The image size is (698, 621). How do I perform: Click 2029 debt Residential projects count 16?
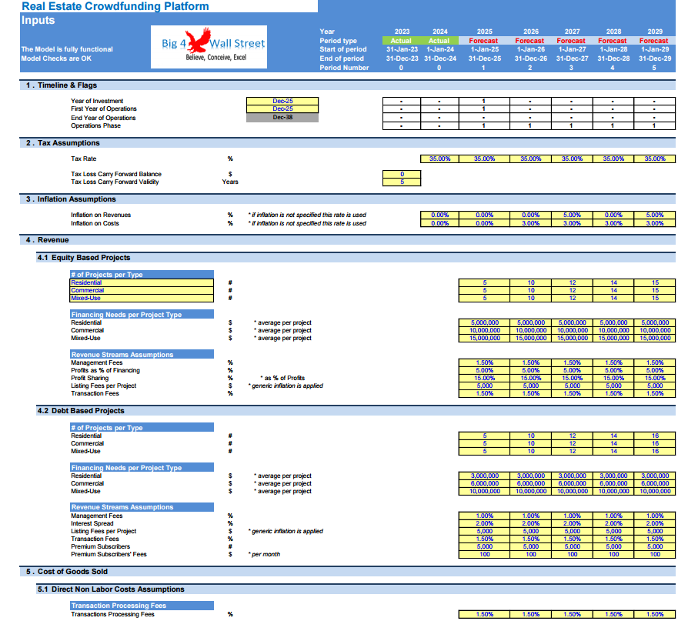coord(655,436)
